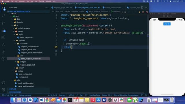Open the Accounts menu in the activity bar
The image size is (185, 104).
click(x=3, y=83)
